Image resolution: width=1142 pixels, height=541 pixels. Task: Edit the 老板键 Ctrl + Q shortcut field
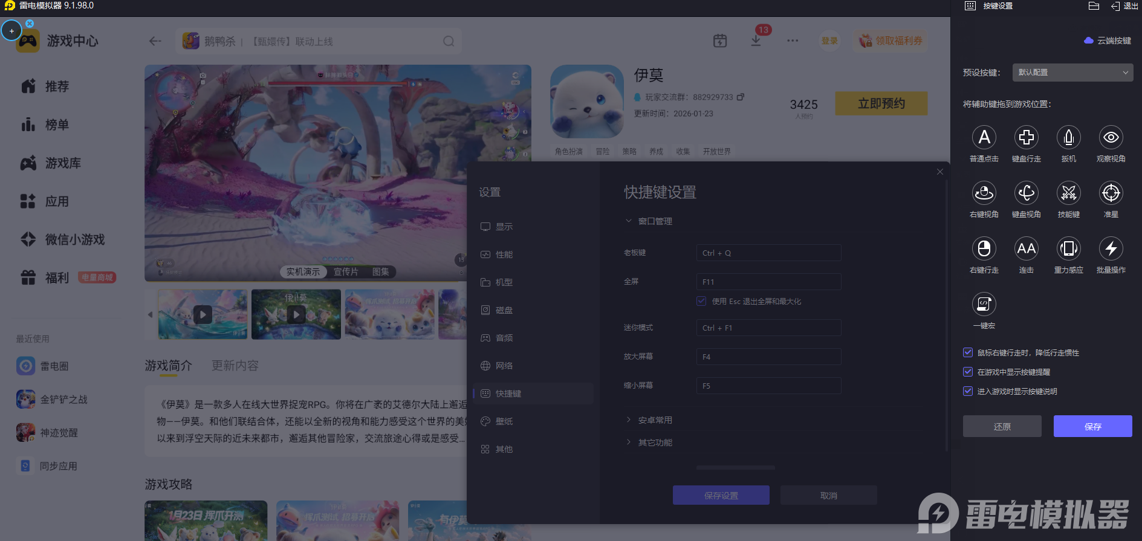[x=768, y=253]
